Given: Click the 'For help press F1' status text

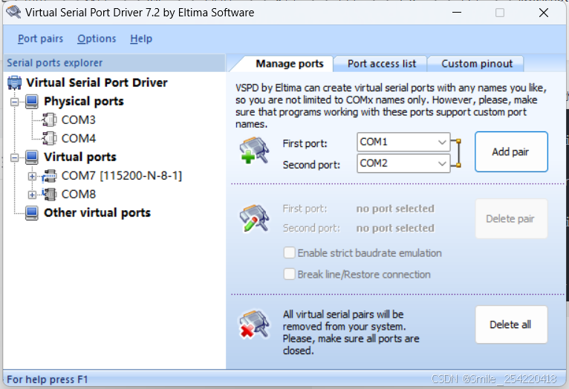Looking at the screenshot, I should [48, 379].
